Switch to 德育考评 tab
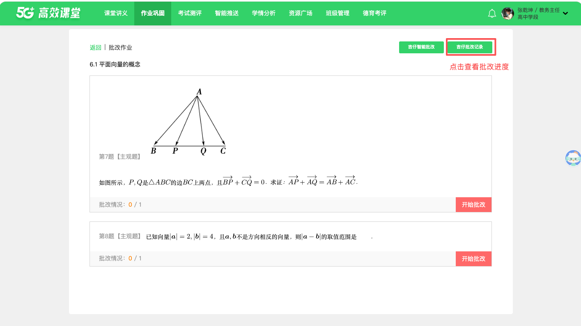581x326 pixels. tap(374, 13)
